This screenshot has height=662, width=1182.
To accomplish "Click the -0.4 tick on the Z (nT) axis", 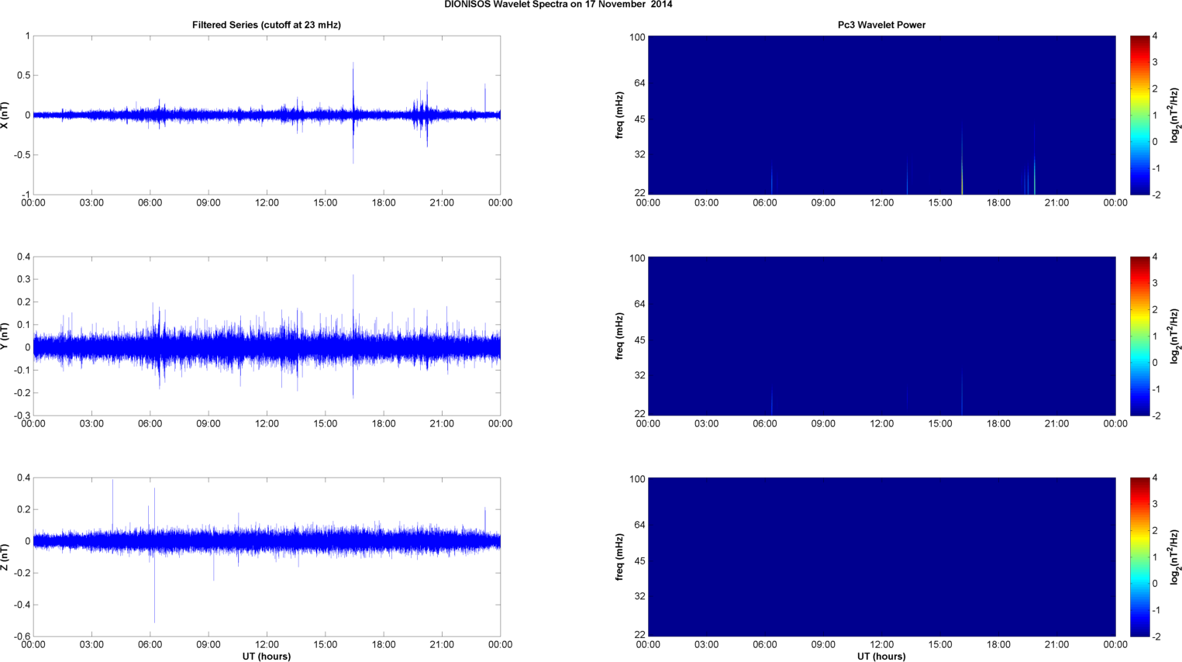I will 22,605.
